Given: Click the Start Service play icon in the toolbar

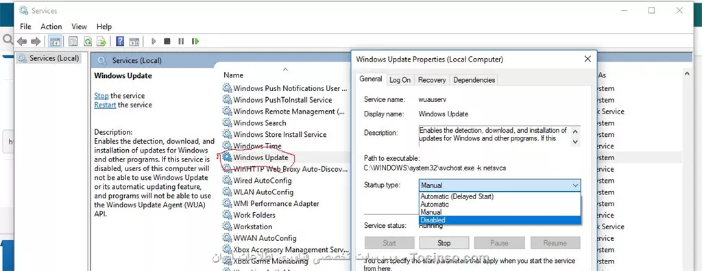Looking at the screenshot, I should coord(154,42).
